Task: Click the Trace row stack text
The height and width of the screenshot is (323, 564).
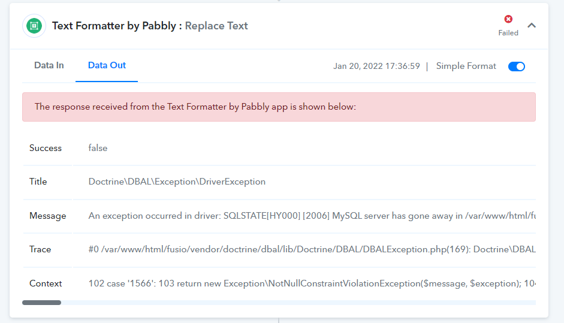Action: point(312,250)
